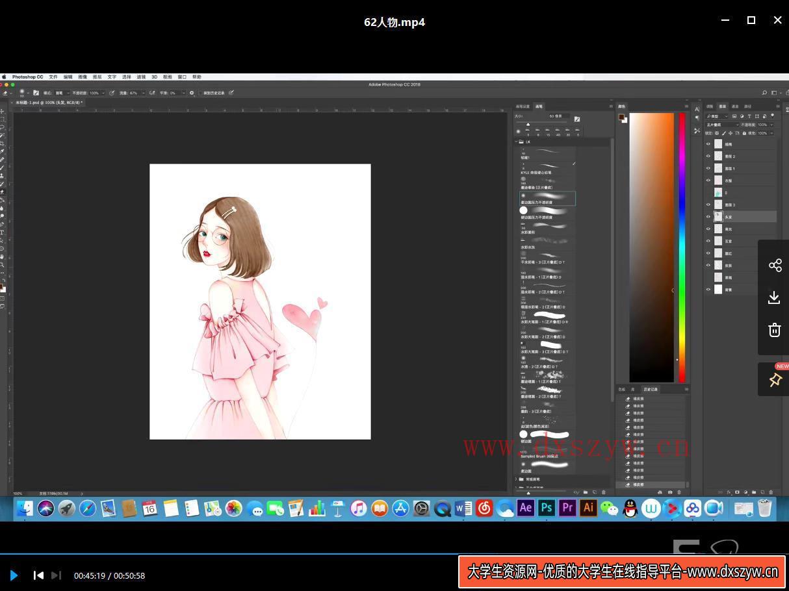Toggle visibility of the 背景 layer

tap(708, 290)
